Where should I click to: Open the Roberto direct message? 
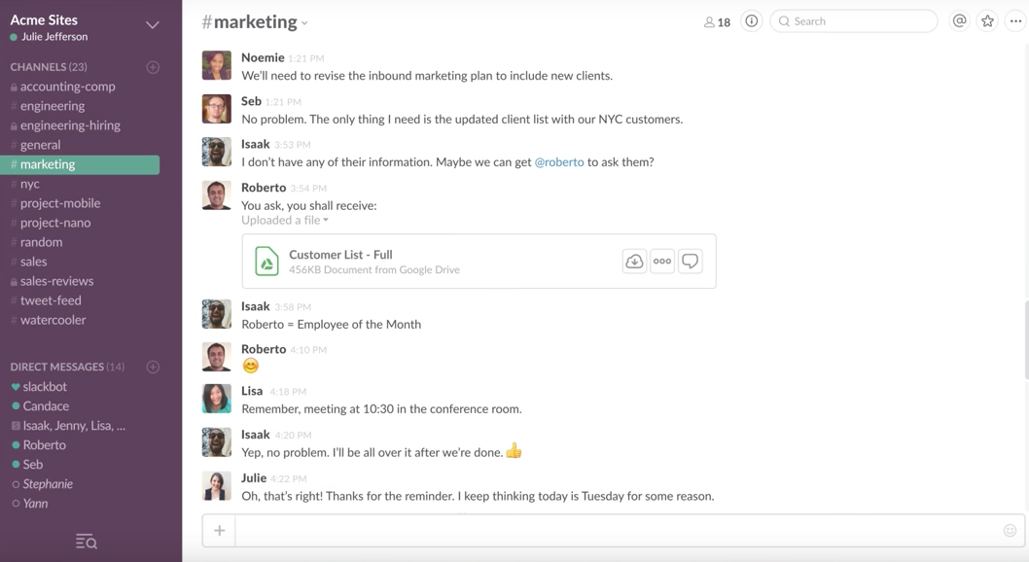[x=45, y=444]
